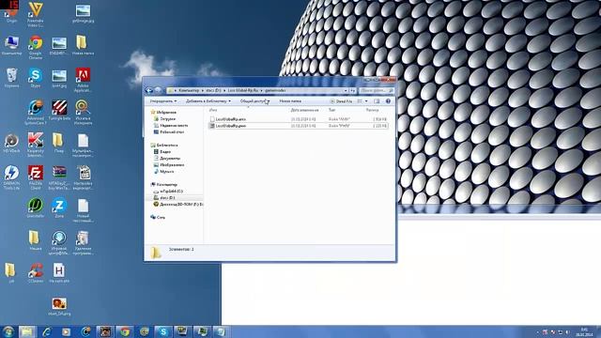Select the uTorrent desktop shortcut

[x=36, y=208]
